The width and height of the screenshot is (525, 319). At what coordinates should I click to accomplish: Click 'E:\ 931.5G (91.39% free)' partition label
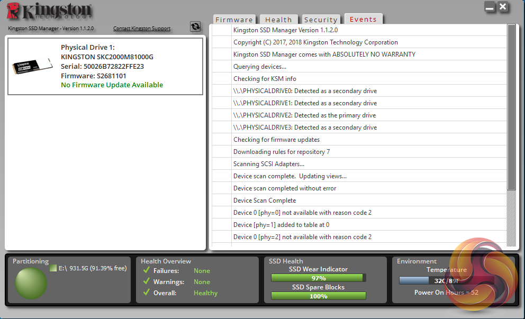[93, 268]
